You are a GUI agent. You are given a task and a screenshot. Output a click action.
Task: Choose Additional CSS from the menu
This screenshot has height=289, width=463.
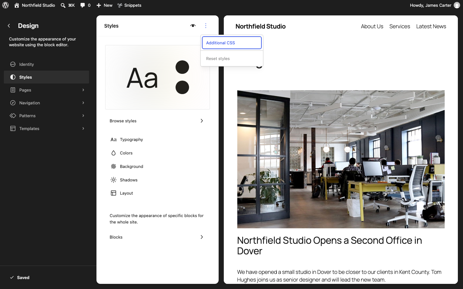tap(232, 43)
